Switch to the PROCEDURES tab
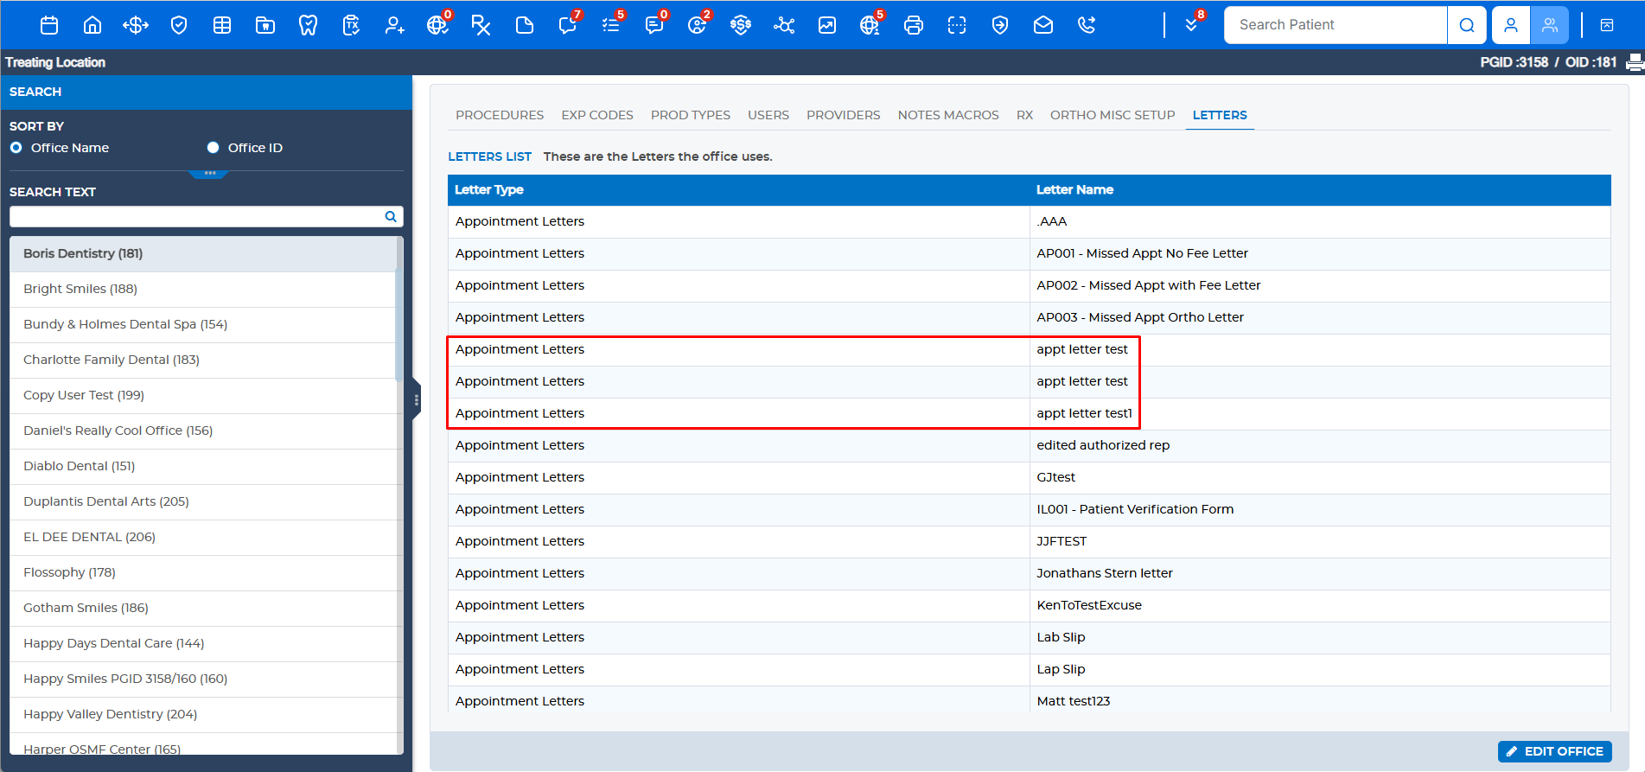The width and height of the screenshot is (1645, 772). 500,115
